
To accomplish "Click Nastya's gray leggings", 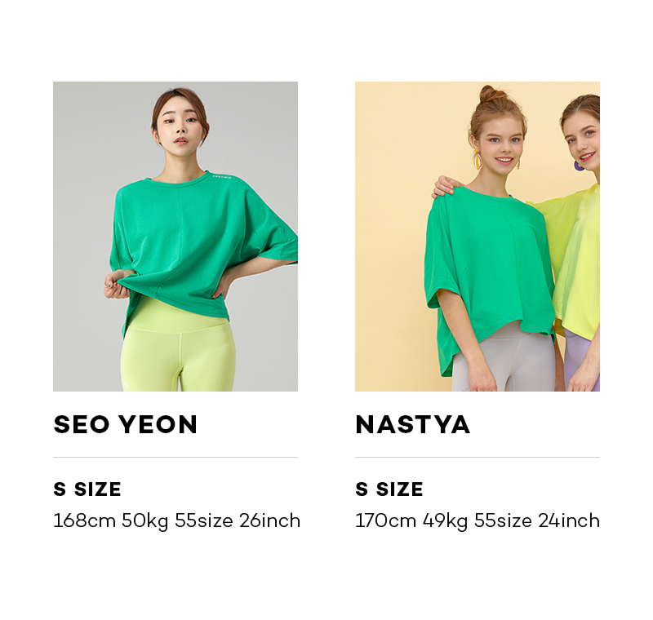I will click(x=504, y=360).
